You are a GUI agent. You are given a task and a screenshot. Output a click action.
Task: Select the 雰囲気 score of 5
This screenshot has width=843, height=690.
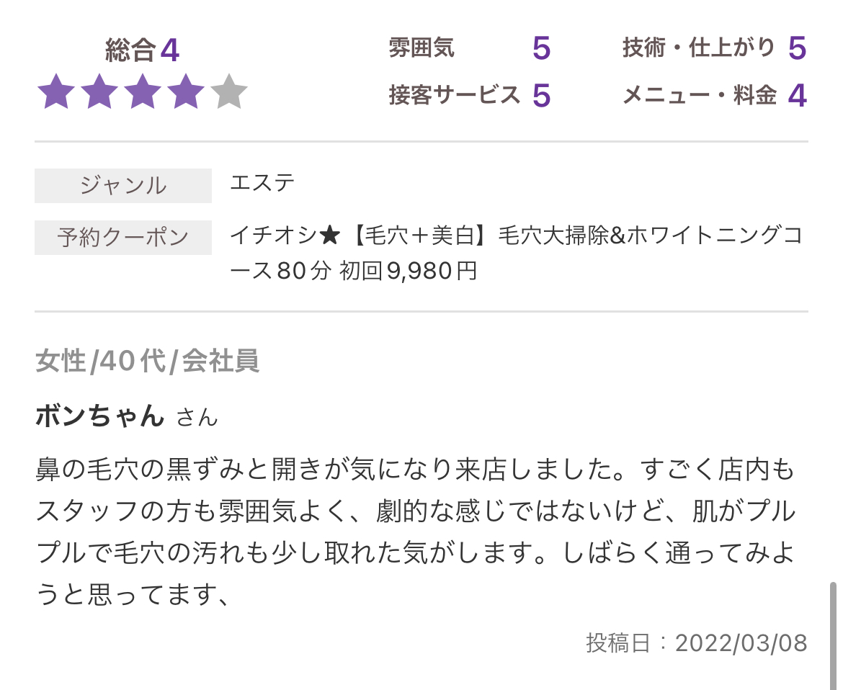pos(541,48)
